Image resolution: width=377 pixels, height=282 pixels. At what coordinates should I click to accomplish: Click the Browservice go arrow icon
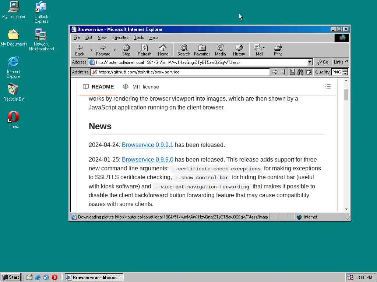pyautogui.click(x=275, y=72)
